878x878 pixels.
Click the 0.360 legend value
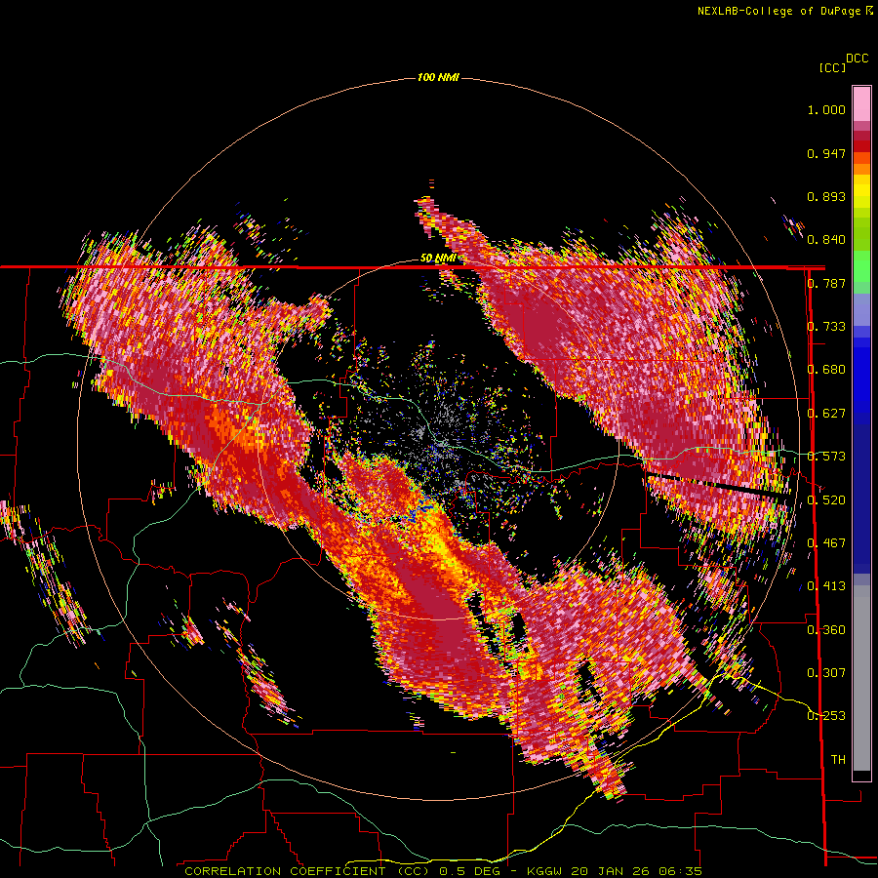click(x=826, y=630)
